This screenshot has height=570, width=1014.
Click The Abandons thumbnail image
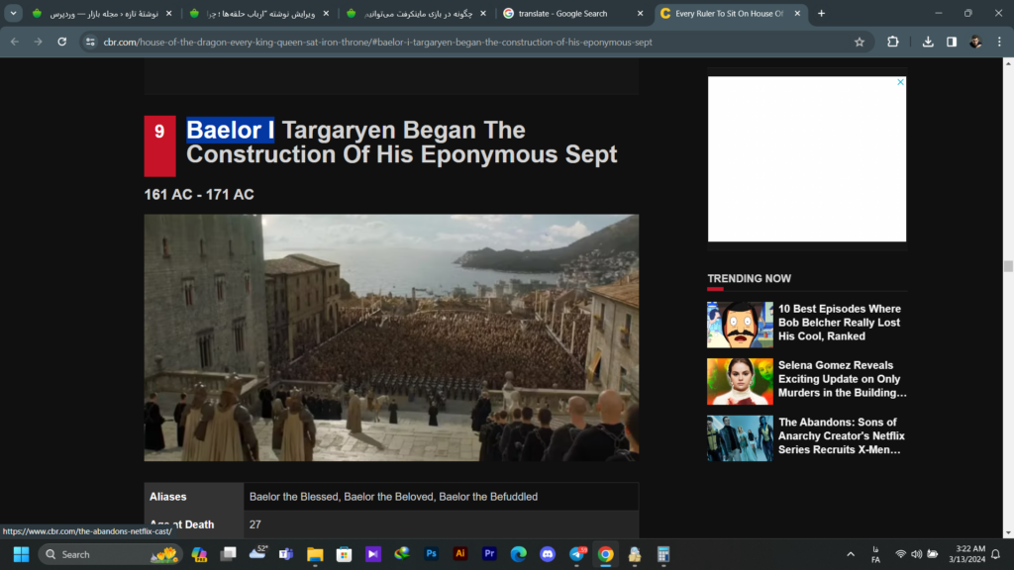(x=740, y=438)
